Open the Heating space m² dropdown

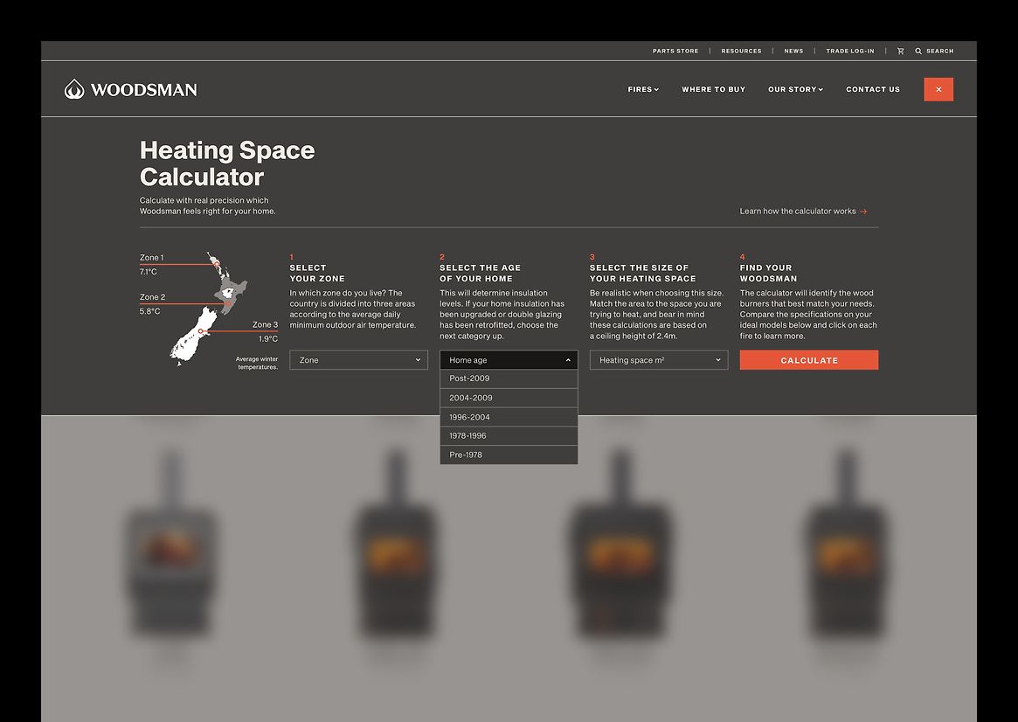click(658, 360)
